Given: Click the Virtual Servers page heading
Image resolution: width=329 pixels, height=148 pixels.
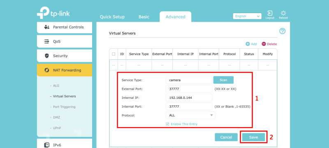Looking at the screenshot, I should (122, 33).
